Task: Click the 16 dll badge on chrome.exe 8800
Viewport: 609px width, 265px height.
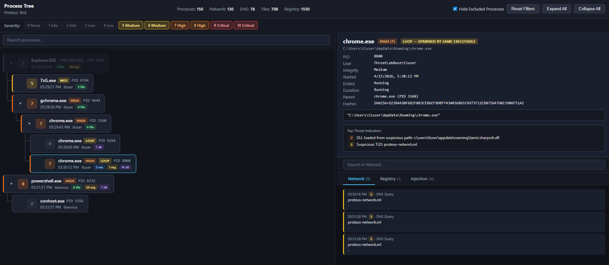Action: pyautogui.click(x=125, y=167)
